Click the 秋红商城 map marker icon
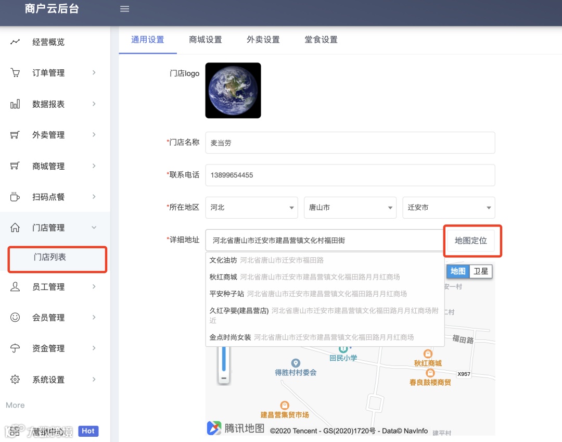This screenshot has width=562, height=442. (x=428, y=354)
